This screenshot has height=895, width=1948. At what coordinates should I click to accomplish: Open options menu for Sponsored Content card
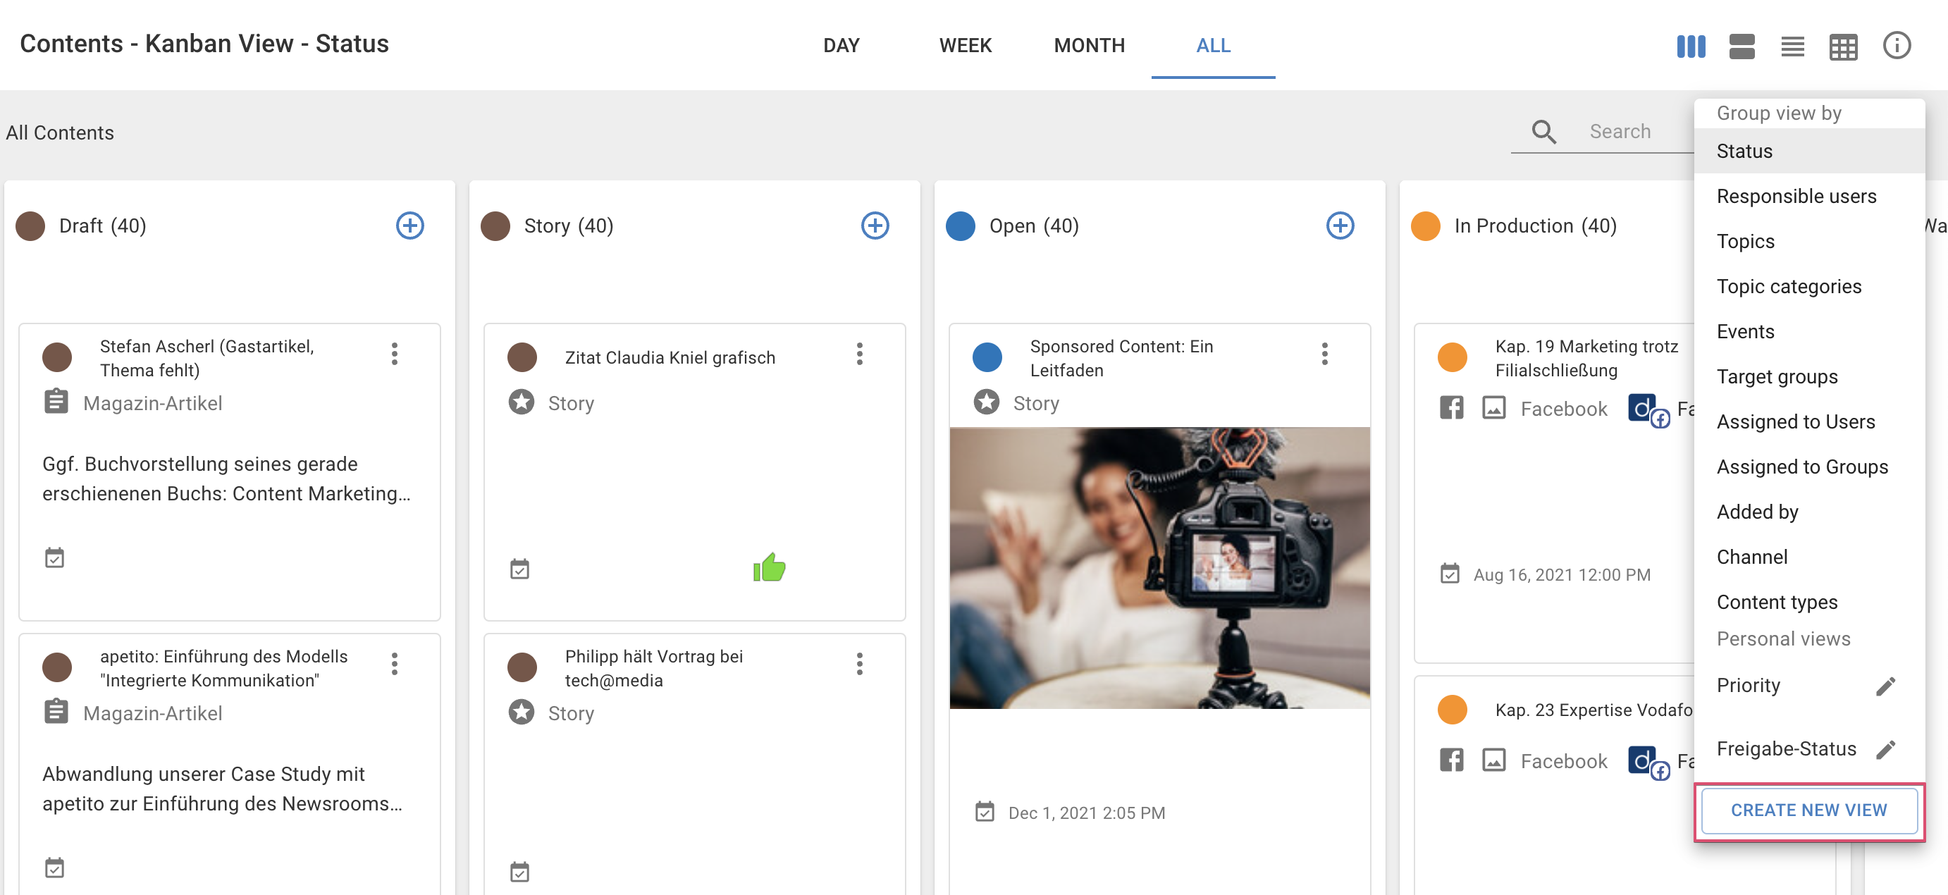(x=1324, y=354)
